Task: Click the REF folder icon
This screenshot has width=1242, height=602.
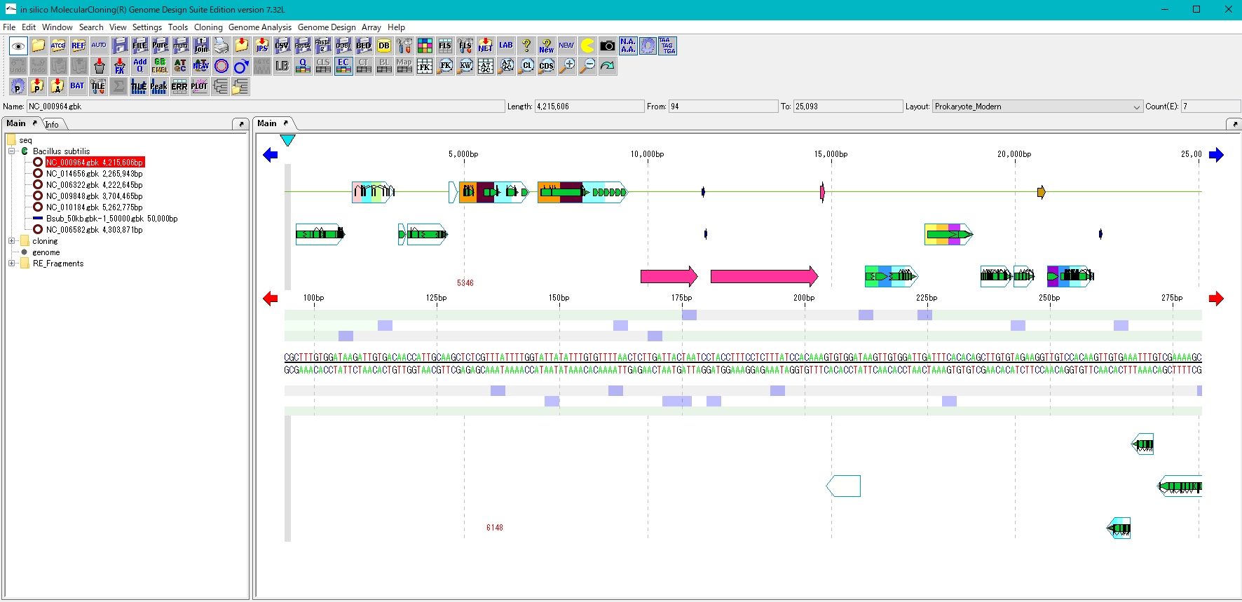Action: pos(79,46)
